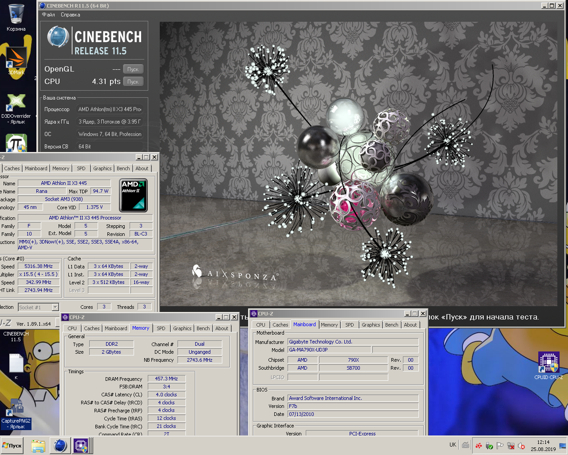The width and height of the screenshot is (568, 455).
Task: Click the AMD Athlon II processor logo
Action: (x=133, y=196)
